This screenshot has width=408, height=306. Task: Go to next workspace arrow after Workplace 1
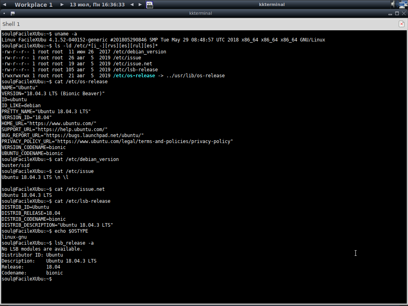click(x=62, y=4)
